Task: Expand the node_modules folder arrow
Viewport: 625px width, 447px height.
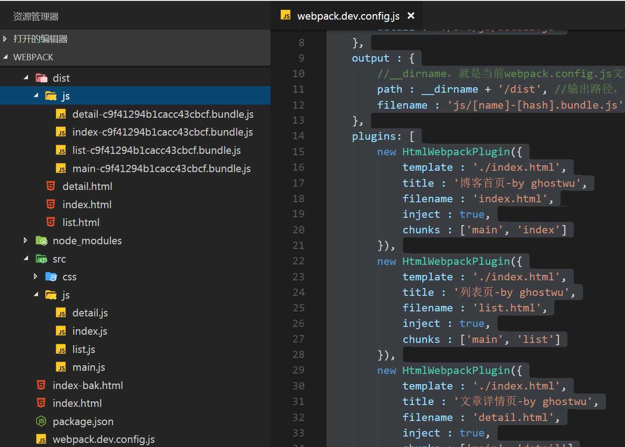Action: point(26,241)
